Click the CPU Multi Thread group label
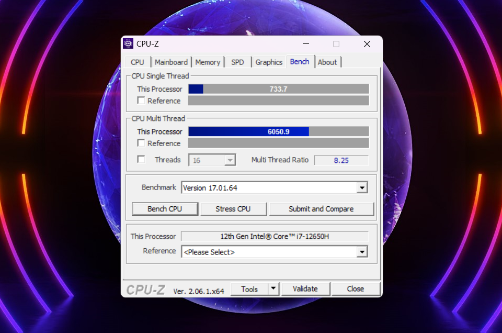Image resolution: width=502 pixels, height=333 pixels. (x=158, y=118)
